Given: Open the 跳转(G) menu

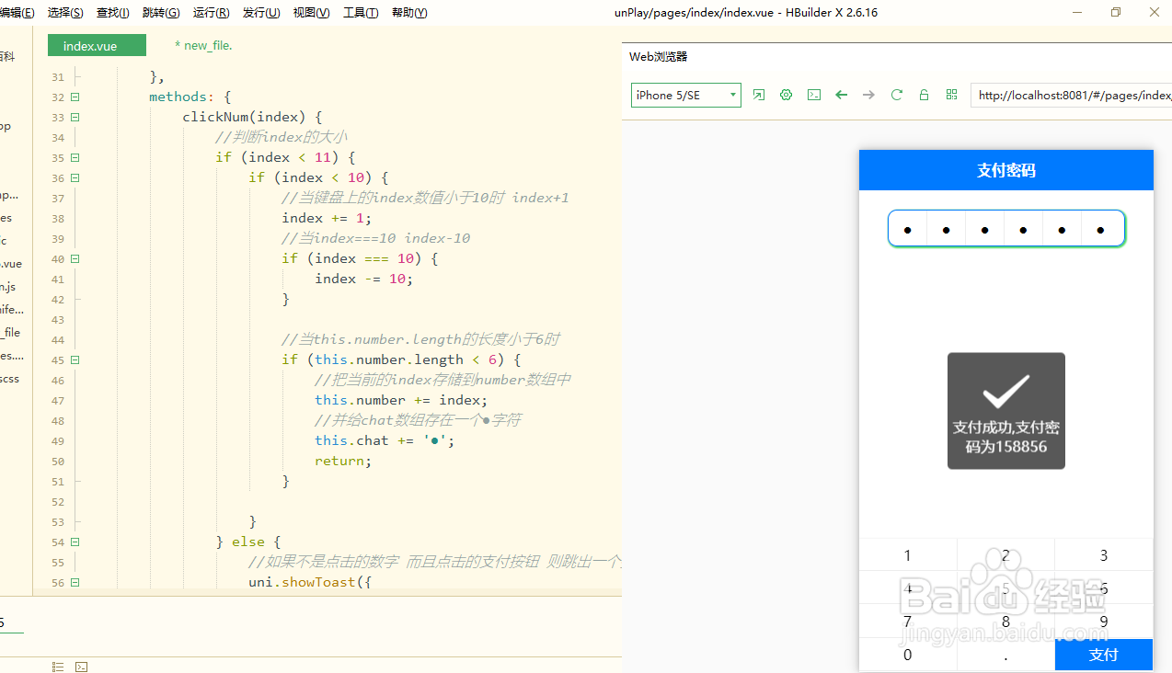Looking at the screenshot, I should 161,13.
